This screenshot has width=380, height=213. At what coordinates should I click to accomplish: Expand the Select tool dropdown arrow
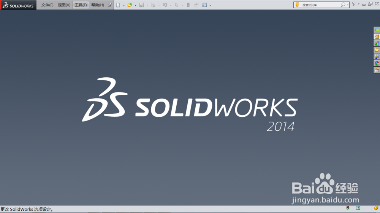[182, 5]
